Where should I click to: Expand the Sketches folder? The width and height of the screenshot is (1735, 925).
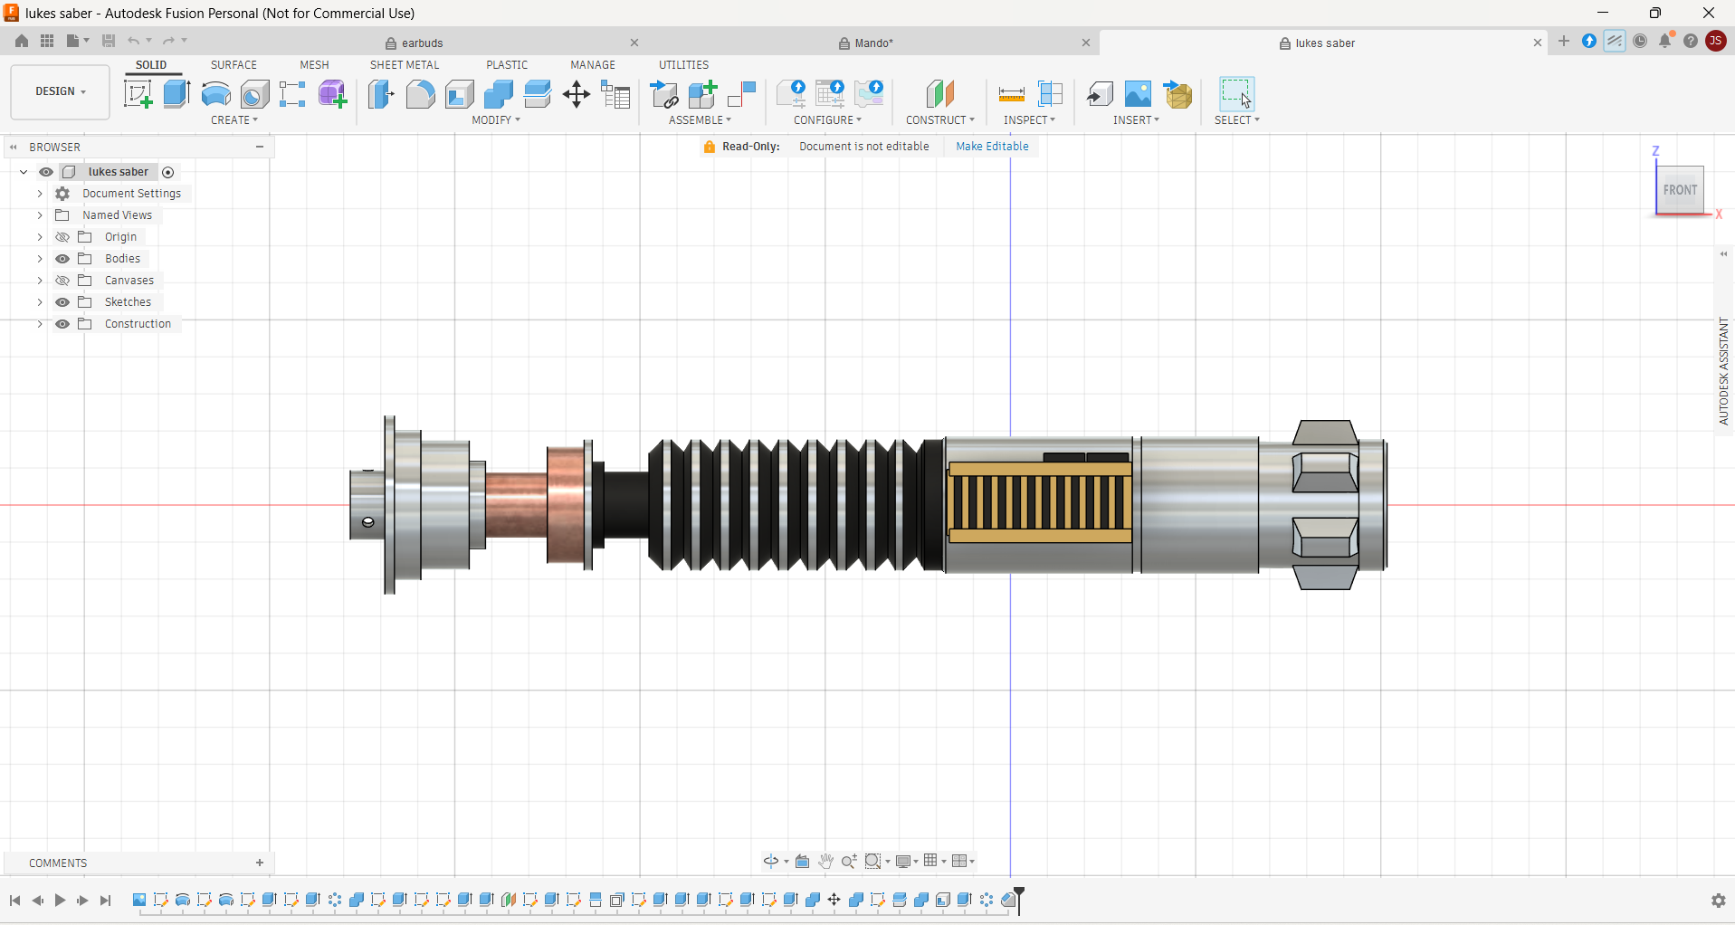pyautogui.click(x=40, y=302)
